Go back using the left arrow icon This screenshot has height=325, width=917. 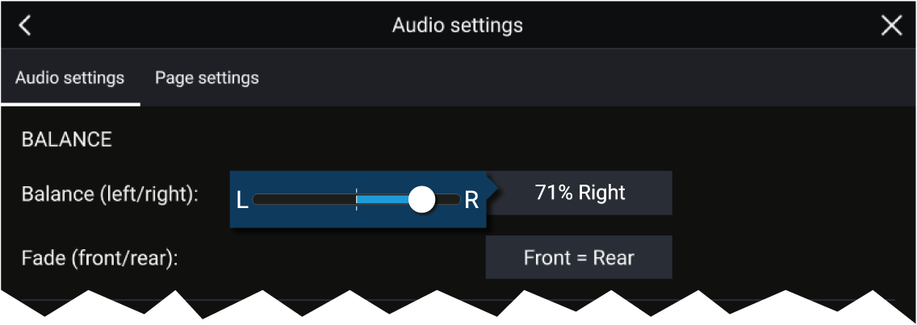click(x=24, y=25)
